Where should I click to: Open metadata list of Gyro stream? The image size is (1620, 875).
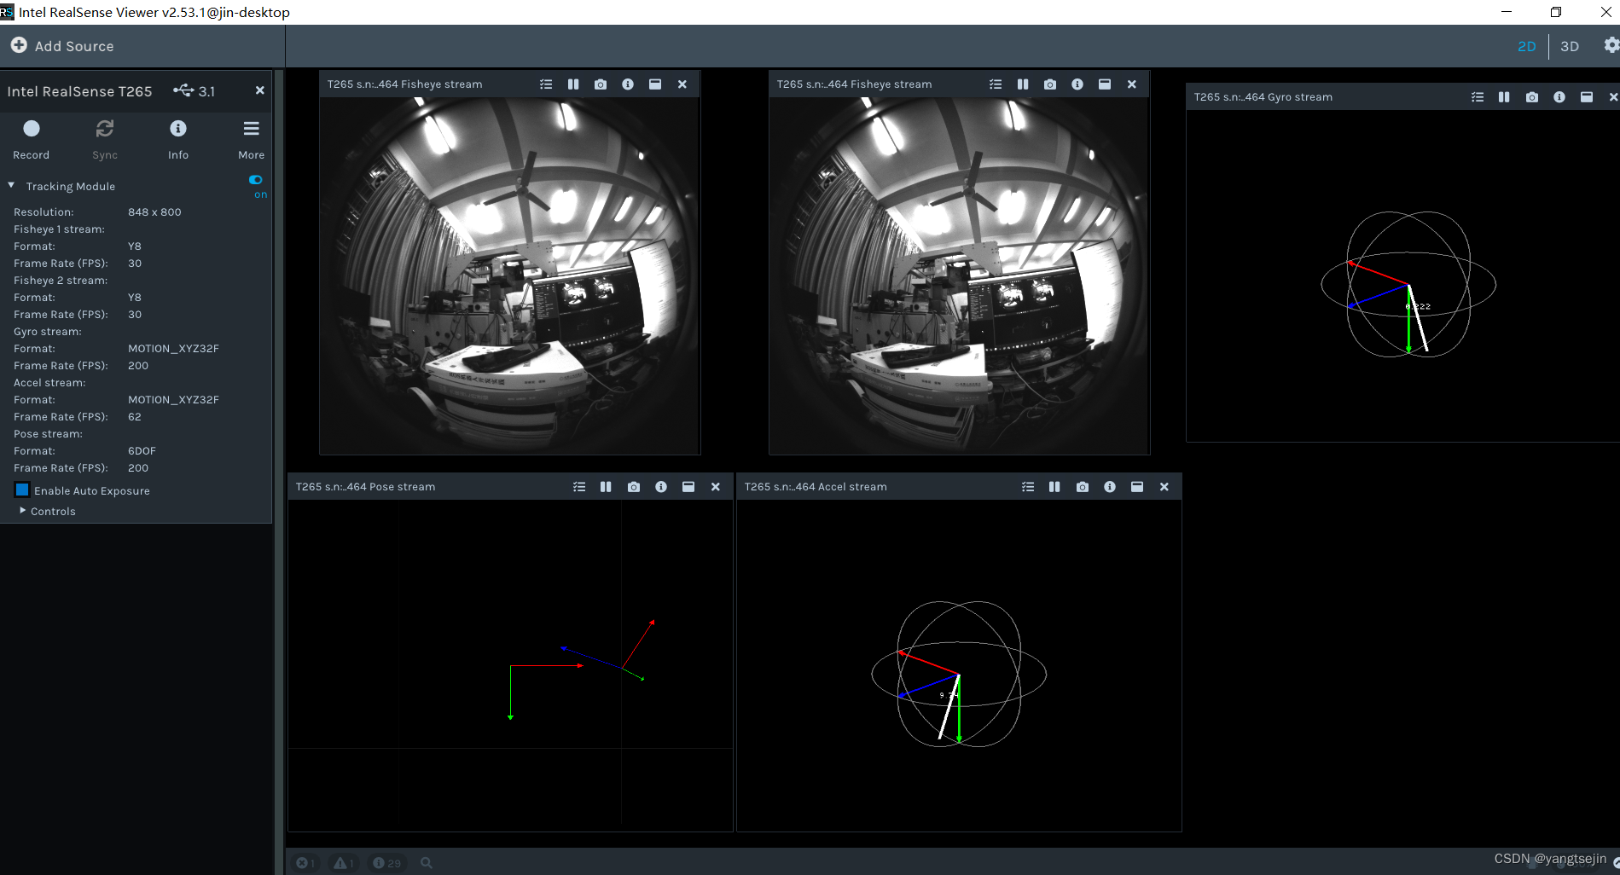tap(1478, 97)
